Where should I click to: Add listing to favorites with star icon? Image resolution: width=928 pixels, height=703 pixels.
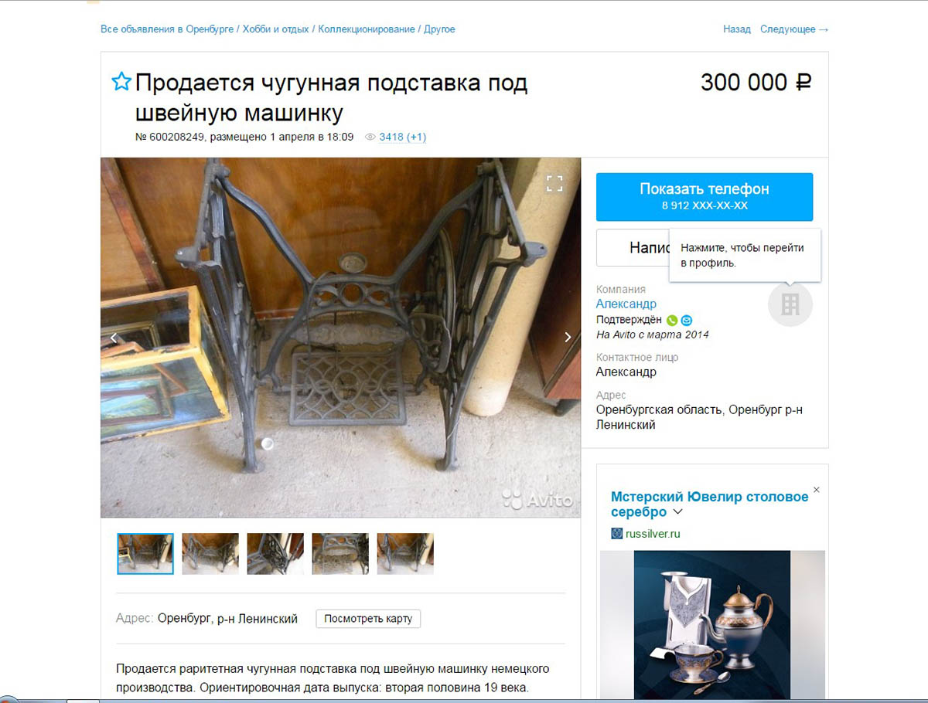(121, 82)
